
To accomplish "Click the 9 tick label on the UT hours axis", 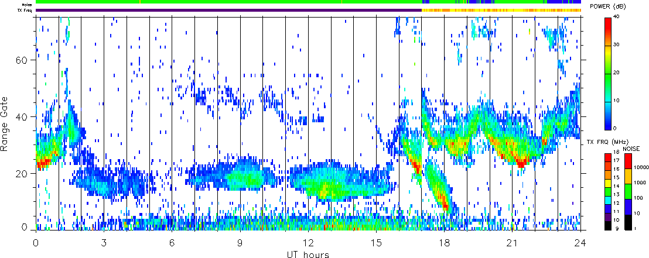I will tap(240, 243).
